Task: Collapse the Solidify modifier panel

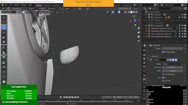Action: (148, 60)
